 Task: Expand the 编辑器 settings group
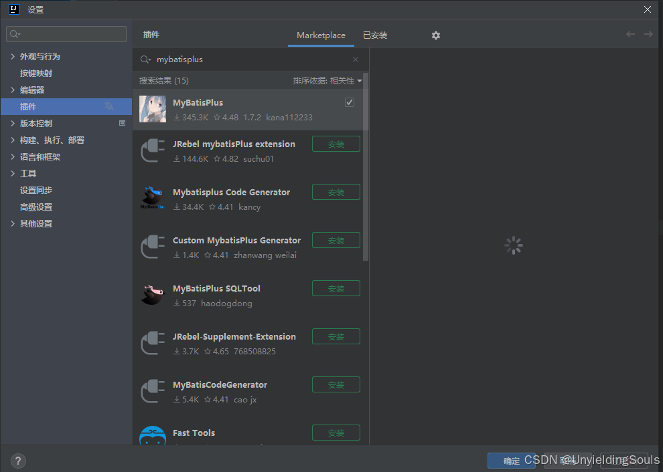[x=12, y=90]
